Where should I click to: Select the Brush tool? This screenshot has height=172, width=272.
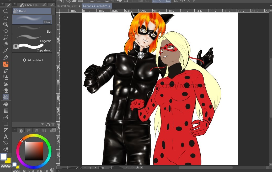6,71
